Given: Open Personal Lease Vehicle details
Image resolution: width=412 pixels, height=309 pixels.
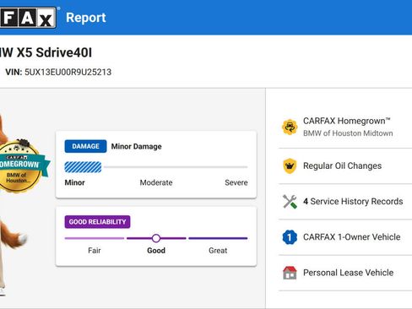Looking at the screenshot, I should 345,273.
